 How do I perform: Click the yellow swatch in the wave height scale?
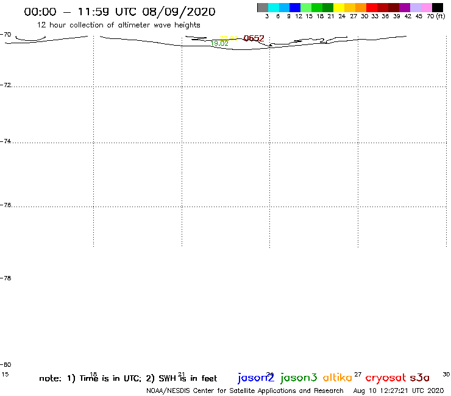[x=339, y=7]
